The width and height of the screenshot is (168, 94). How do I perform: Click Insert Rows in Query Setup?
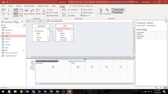pos(73,10)
